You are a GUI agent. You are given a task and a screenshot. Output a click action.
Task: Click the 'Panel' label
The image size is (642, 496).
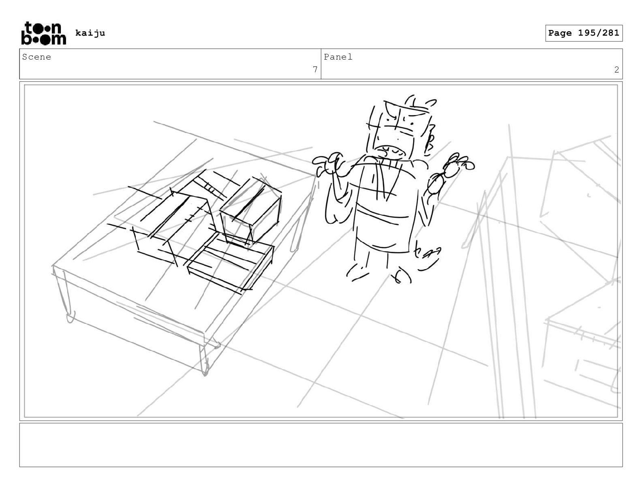click(338, 57)
